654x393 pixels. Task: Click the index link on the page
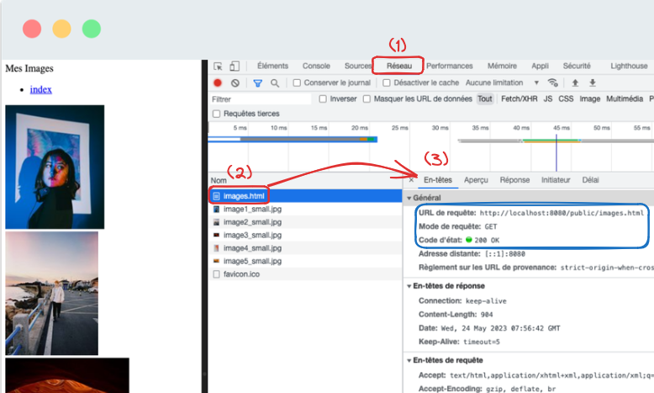click(x=41, y=89)
